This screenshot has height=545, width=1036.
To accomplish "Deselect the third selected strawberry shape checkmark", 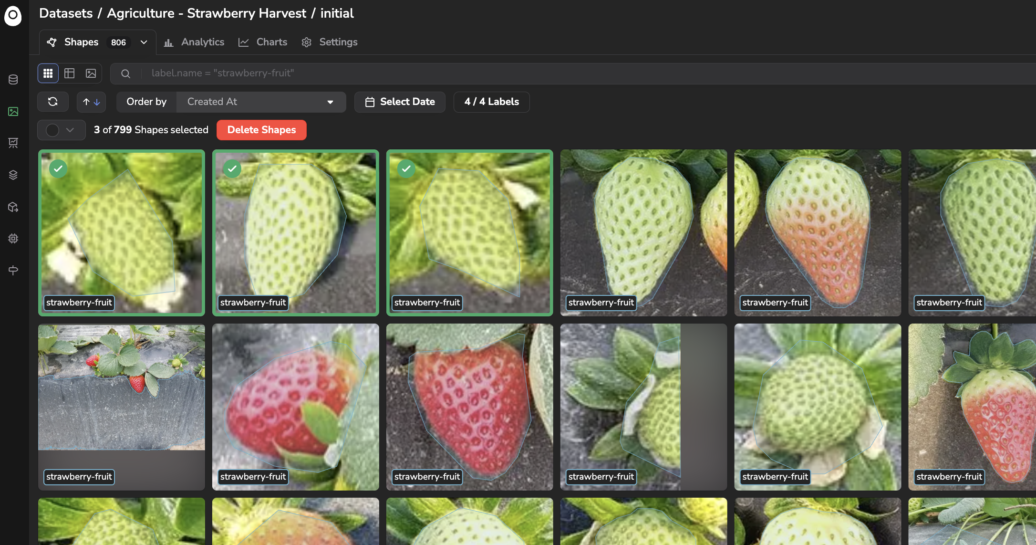I will pos(406,168).
